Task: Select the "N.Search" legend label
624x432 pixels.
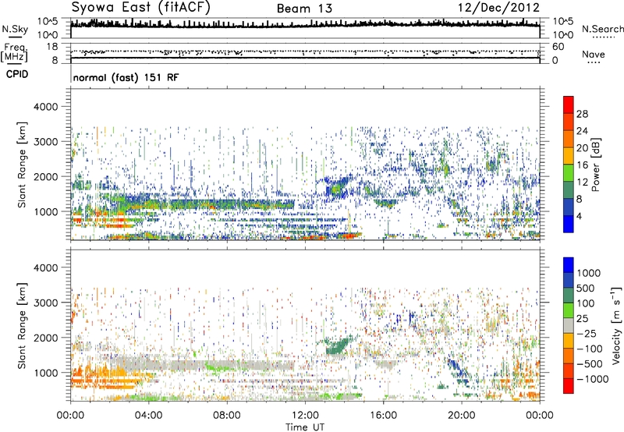Action: pos(602,29)
